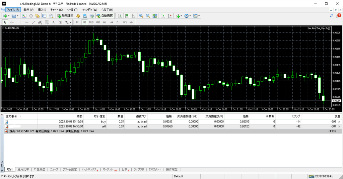The height and width of the screenshot is (179, 343).
Task: Click the 新規注文 (New Order) button
Action: [63, 16]
